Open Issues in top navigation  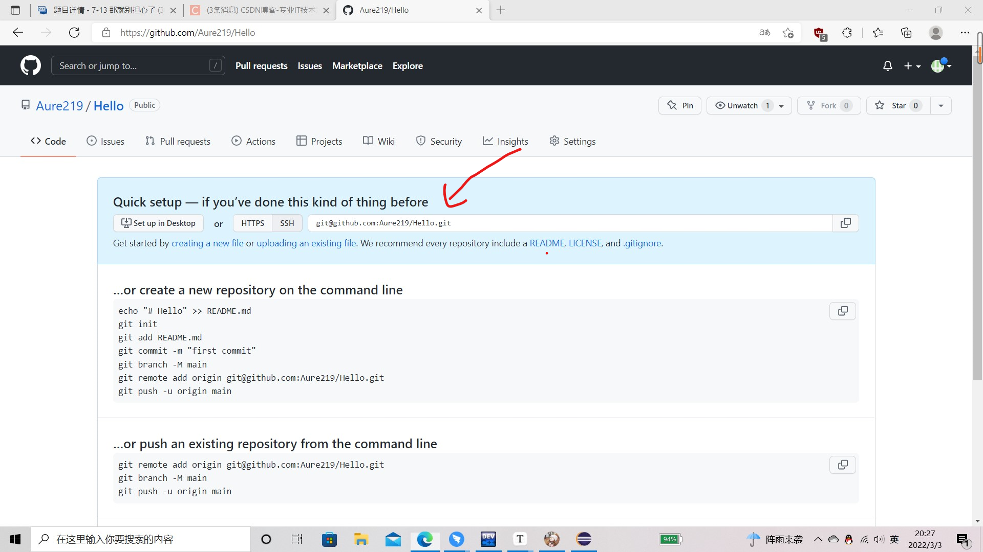click(310, 66)
